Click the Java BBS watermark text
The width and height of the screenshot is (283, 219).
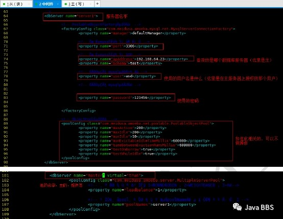259,207
